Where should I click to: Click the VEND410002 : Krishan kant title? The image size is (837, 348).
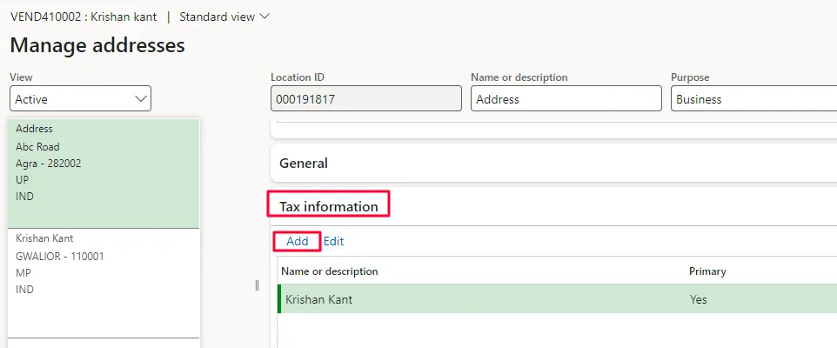[84, 17]
